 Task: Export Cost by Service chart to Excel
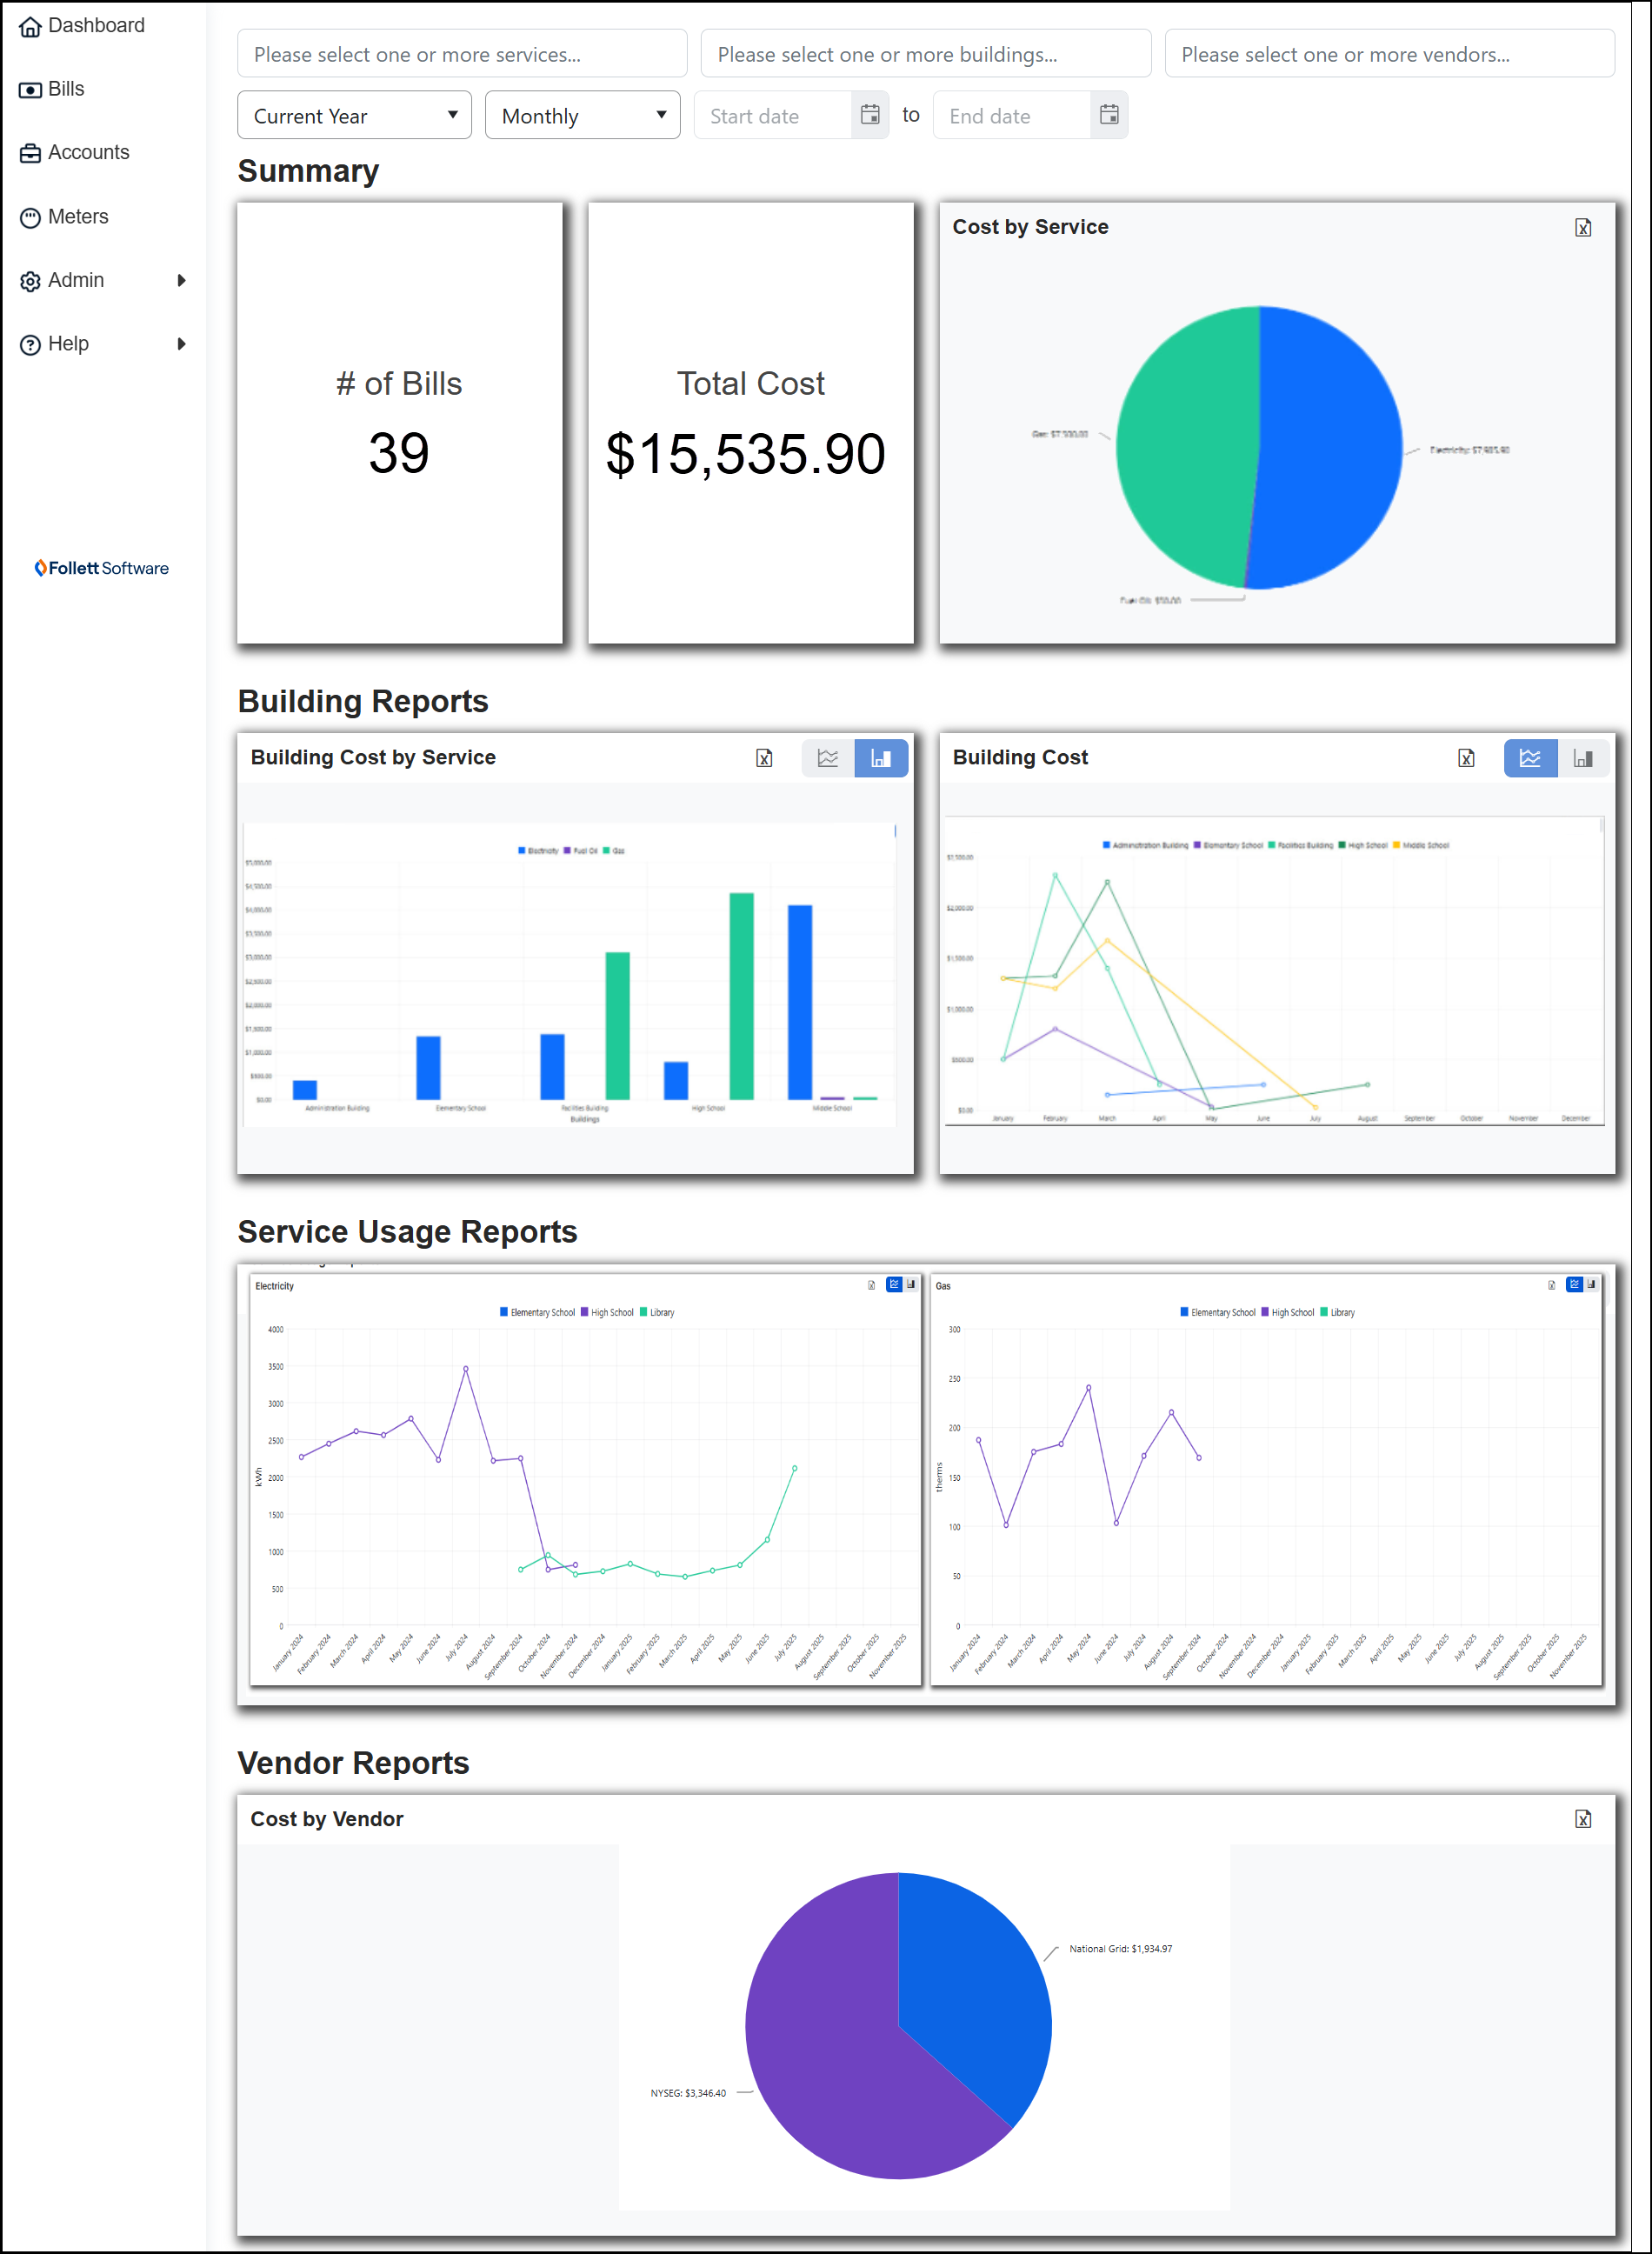coord(1582,228)
